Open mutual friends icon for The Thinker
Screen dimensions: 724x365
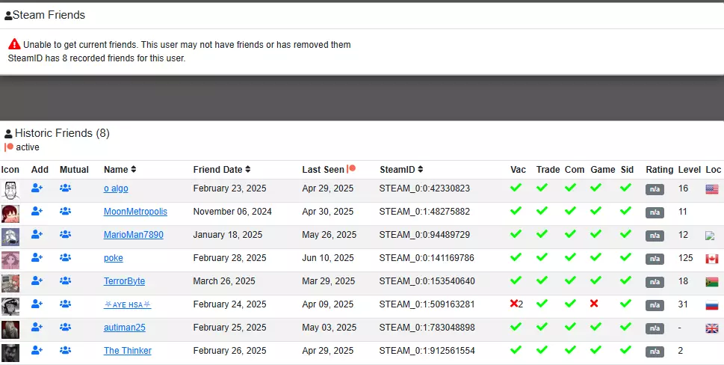65,350
